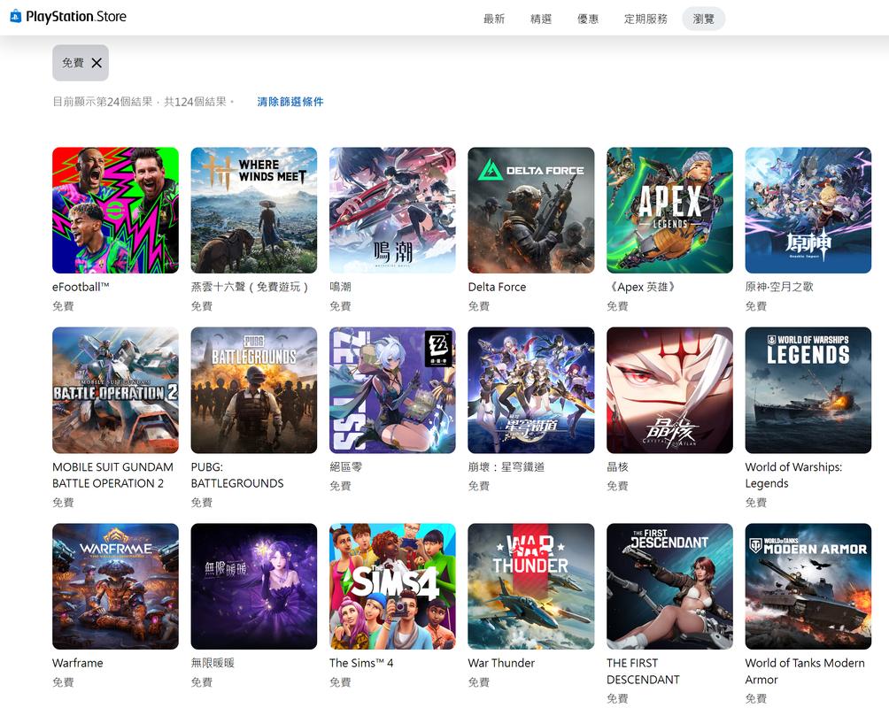Image resolution: width=889 pixels, height=708 pixels.
Task: Click the eFootball™ title text
Action: 81,287
